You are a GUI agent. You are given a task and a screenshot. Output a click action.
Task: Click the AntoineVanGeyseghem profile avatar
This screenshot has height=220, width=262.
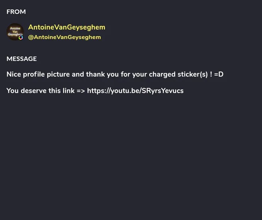tap(15, 32)
